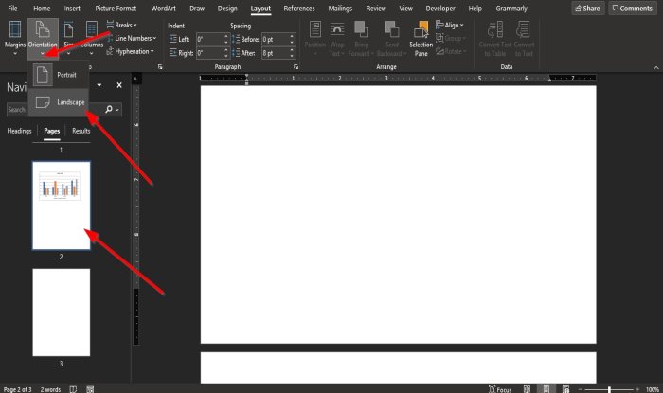
Task: Select blank page 3 thumbnail
Action: (x=62, y=313)
